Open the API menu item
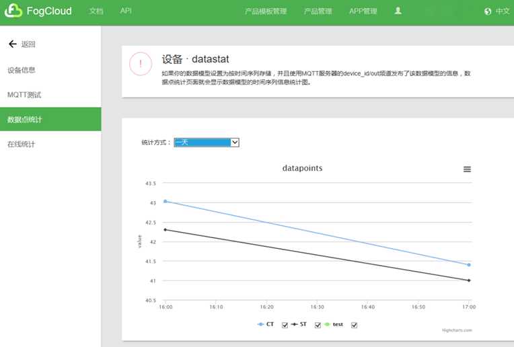The image size is (514, 347). click(x=126, y=11)
